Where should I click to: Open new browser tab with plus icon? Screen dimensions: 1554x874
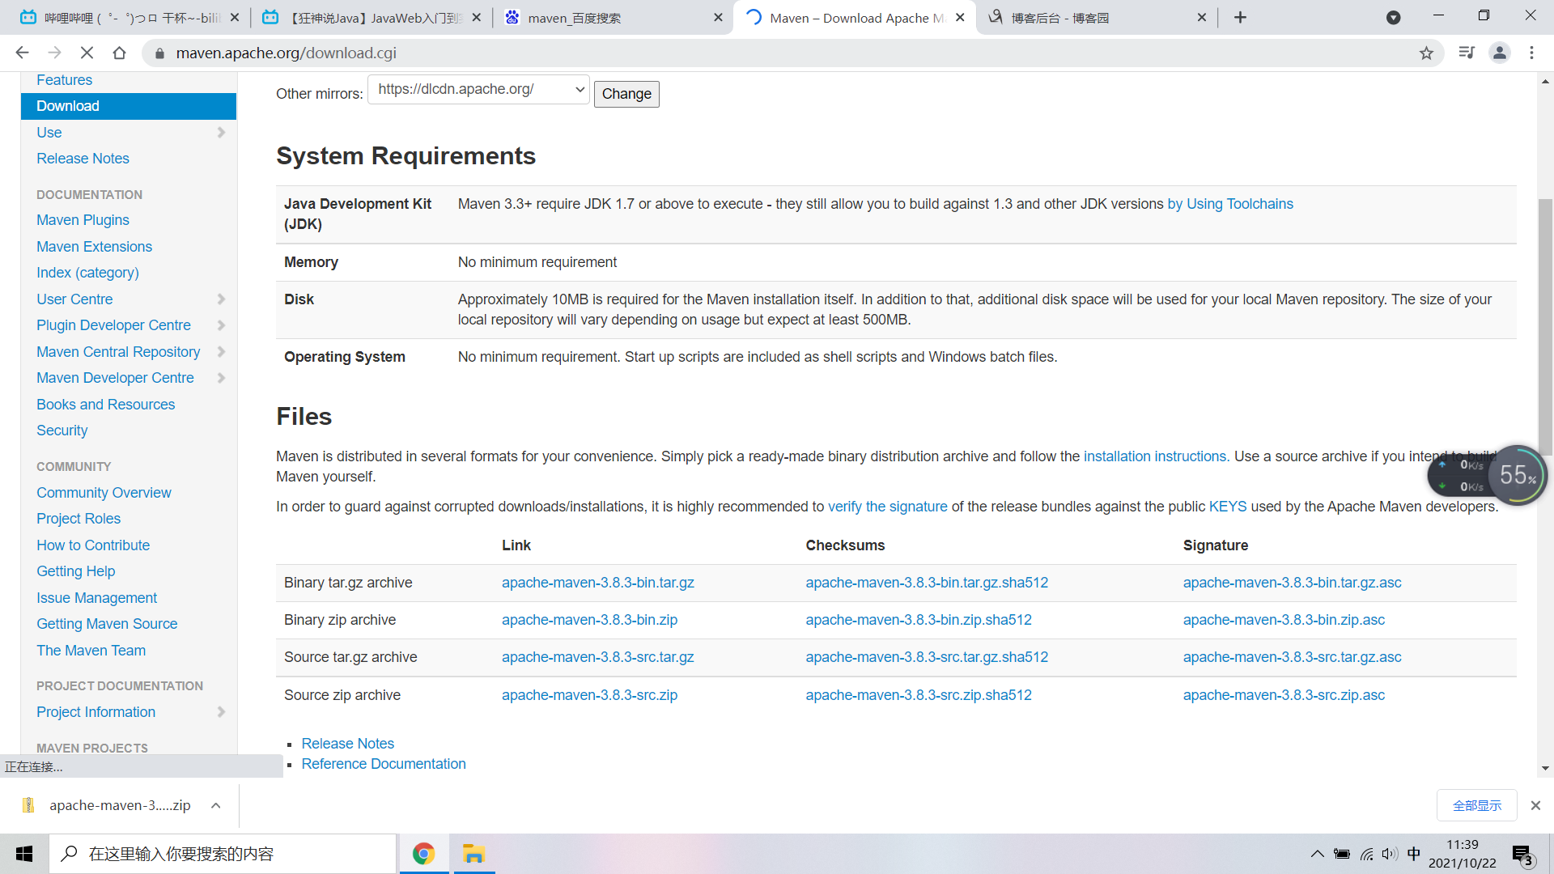[1240, 18]
